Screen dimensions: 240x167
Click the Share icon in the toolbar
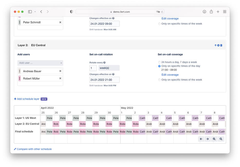point(211,12)
